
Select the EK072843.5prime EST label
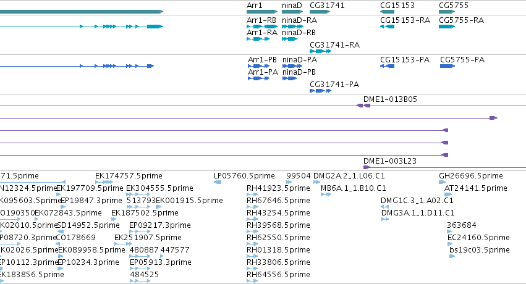(x=69, y=213)
